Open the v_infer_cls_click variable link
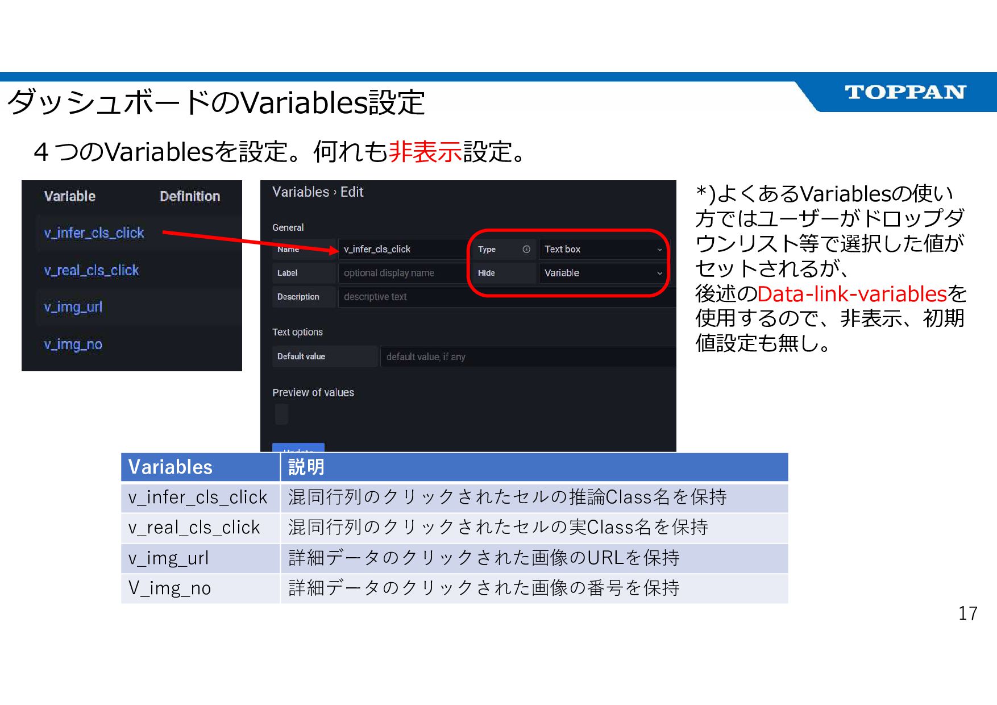 94,233
